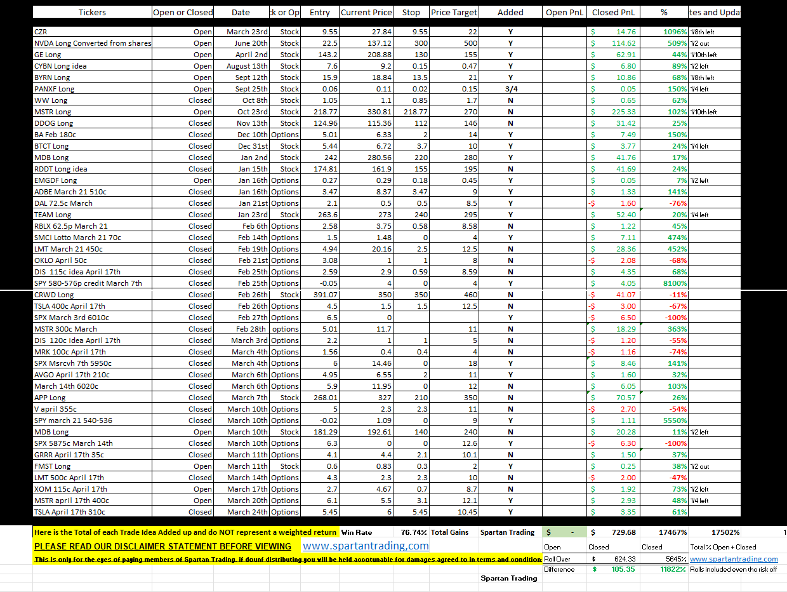Select the 'MSTR april 17th 400c' cell

tap(93, 501)
